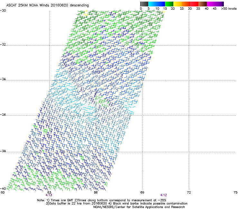Click the '-38' latitude axis label
238x209 pixels.
(3, 151)
